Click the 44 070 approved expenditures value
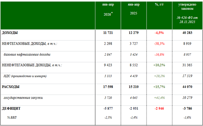The width and height of the screenshot is (203, 126). pos(187,87)
